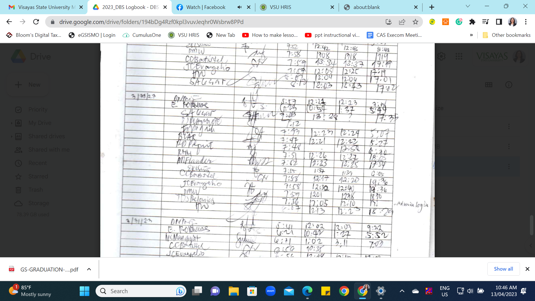Image resolution: width=535 pixels, height=301 pixels.
Task: Bookmark this page with star icon
Action: pyautogui.click(x=415, y=22)
